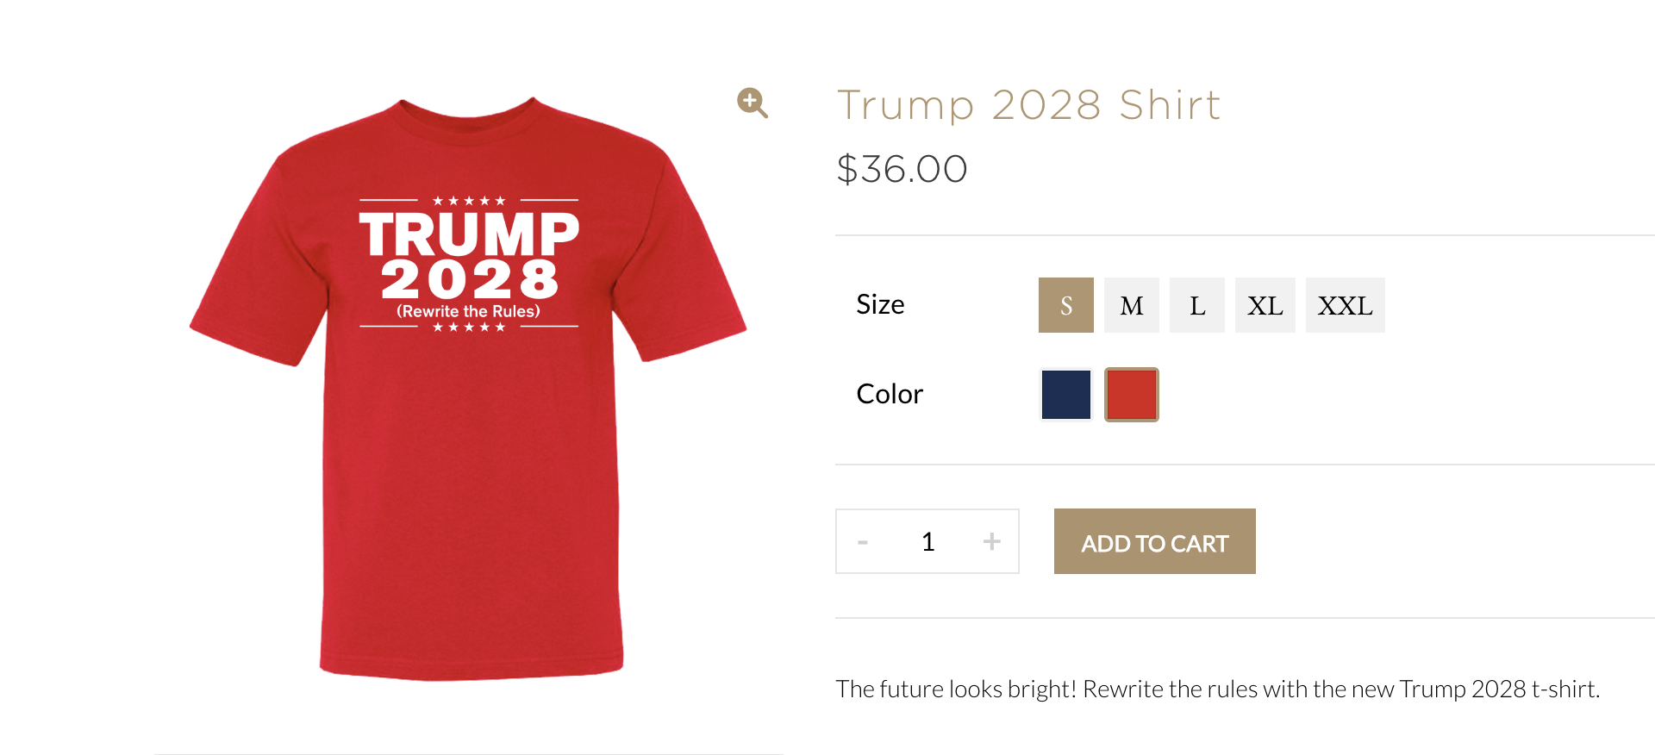Select size S
1655x755 pixels.
coord(1066,305)
